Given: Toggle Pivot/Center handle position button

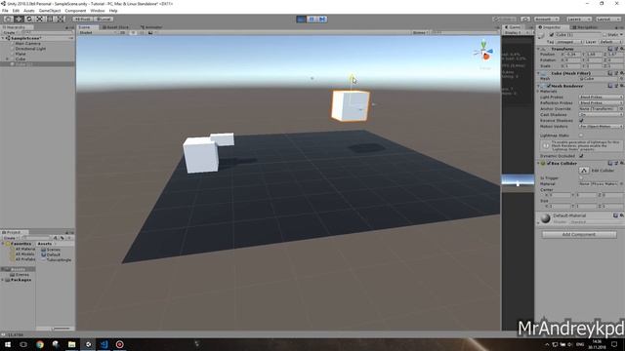Looking at the screenshot, I should pyautogui.click(x=83, y=19).
